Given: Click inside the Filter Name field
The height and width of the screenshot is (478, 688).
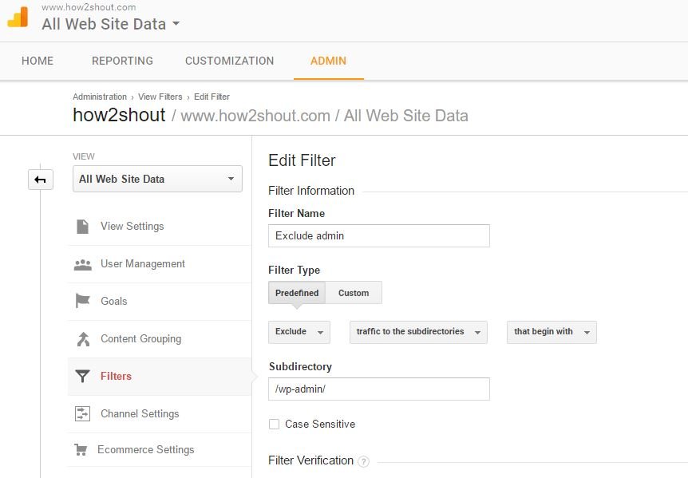Looking at the screenshot, I should click(378, 235).
